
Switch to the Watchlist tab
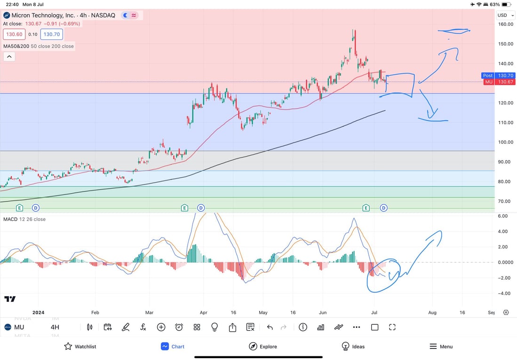[x=80, y=346]
